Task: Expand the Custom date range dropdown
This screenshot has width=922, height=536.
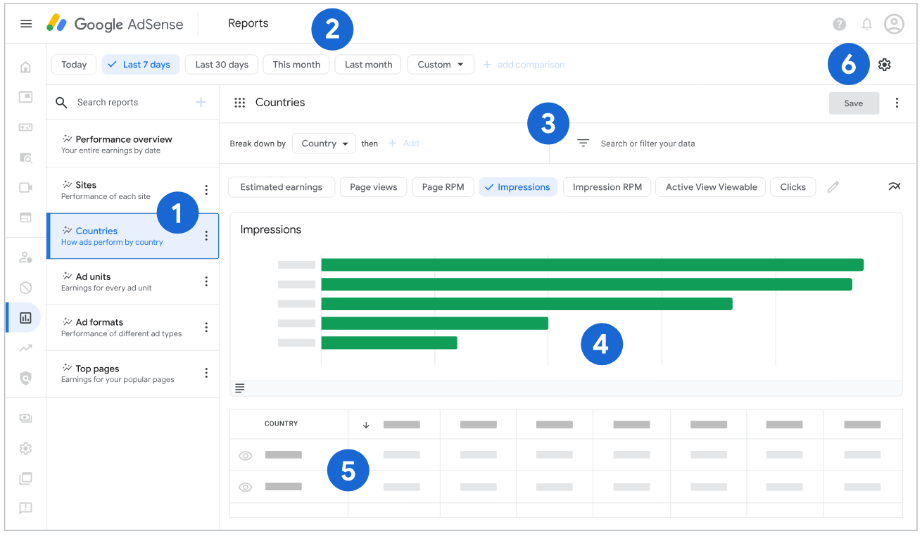Action: pyautogui.click(x=441, y=64)
